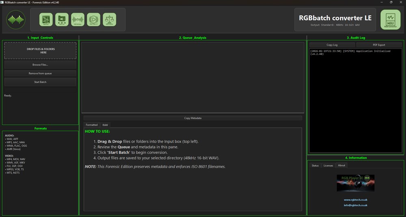Click the green waveform logo in the circle

pos(16,19)
